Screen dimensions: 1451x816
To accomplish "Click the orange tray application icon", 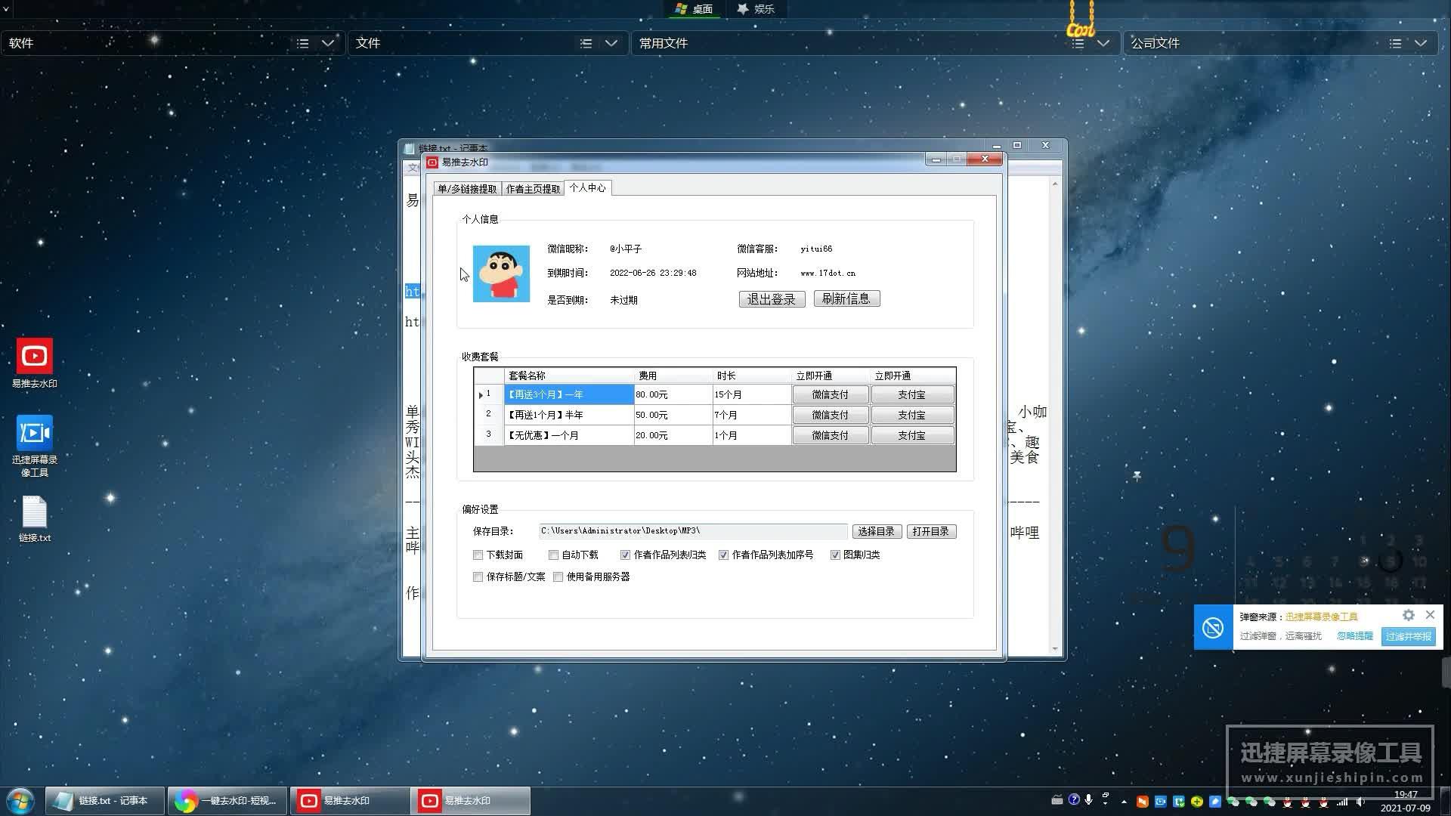I will (1143, 802).
